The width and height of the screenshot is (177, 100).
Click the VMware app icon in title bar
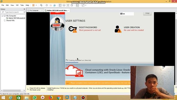pos(1,1)
